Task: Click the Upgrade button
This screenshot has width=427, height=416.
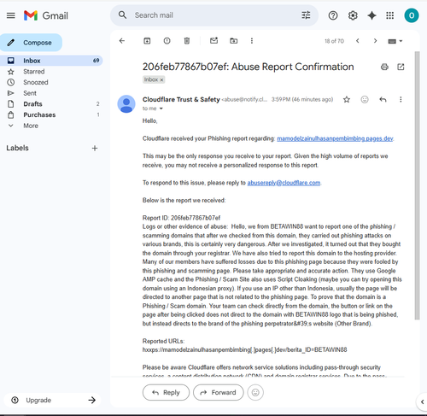Action: pos(52,400)
